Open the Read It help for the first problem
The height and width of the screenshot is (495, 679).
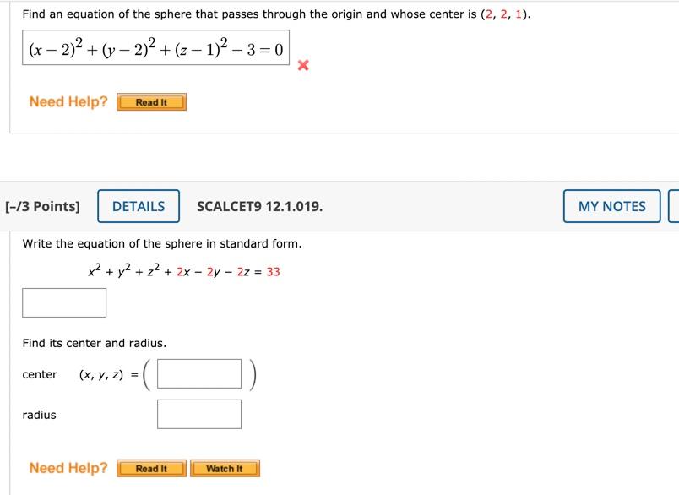(x=152, y=101)
